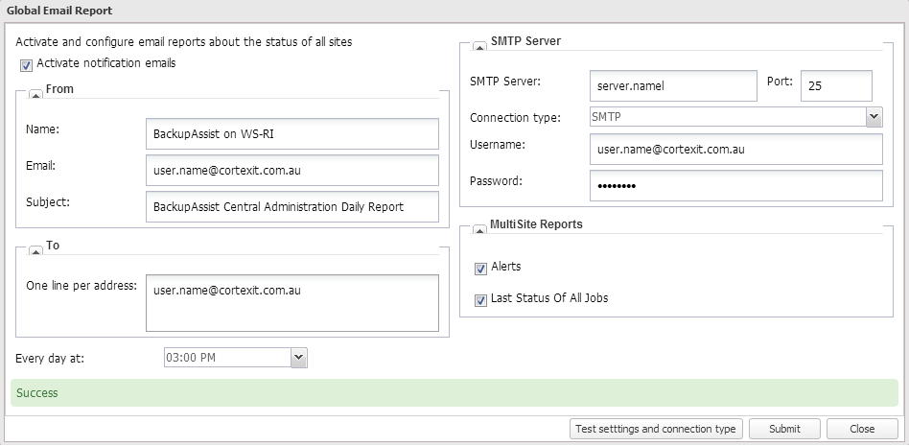This screenshot has height=446, width=909.
Task: Click the Port number field
Action: tap(836, 85)
